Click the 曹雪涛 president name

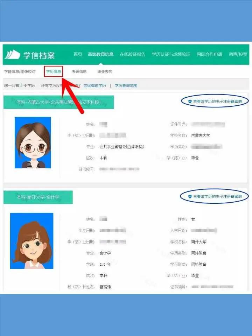point(105,287)
